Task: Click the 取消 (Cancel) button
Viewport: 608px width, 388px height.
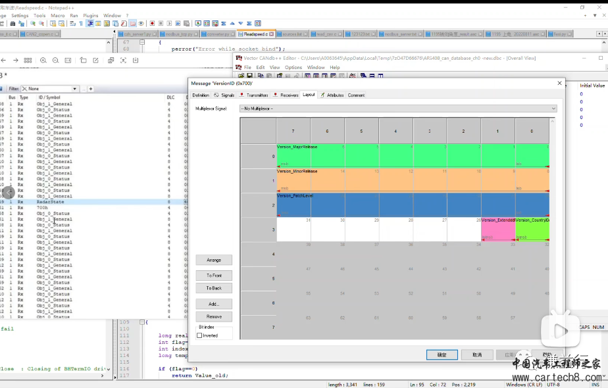Action: click(477, 354)
